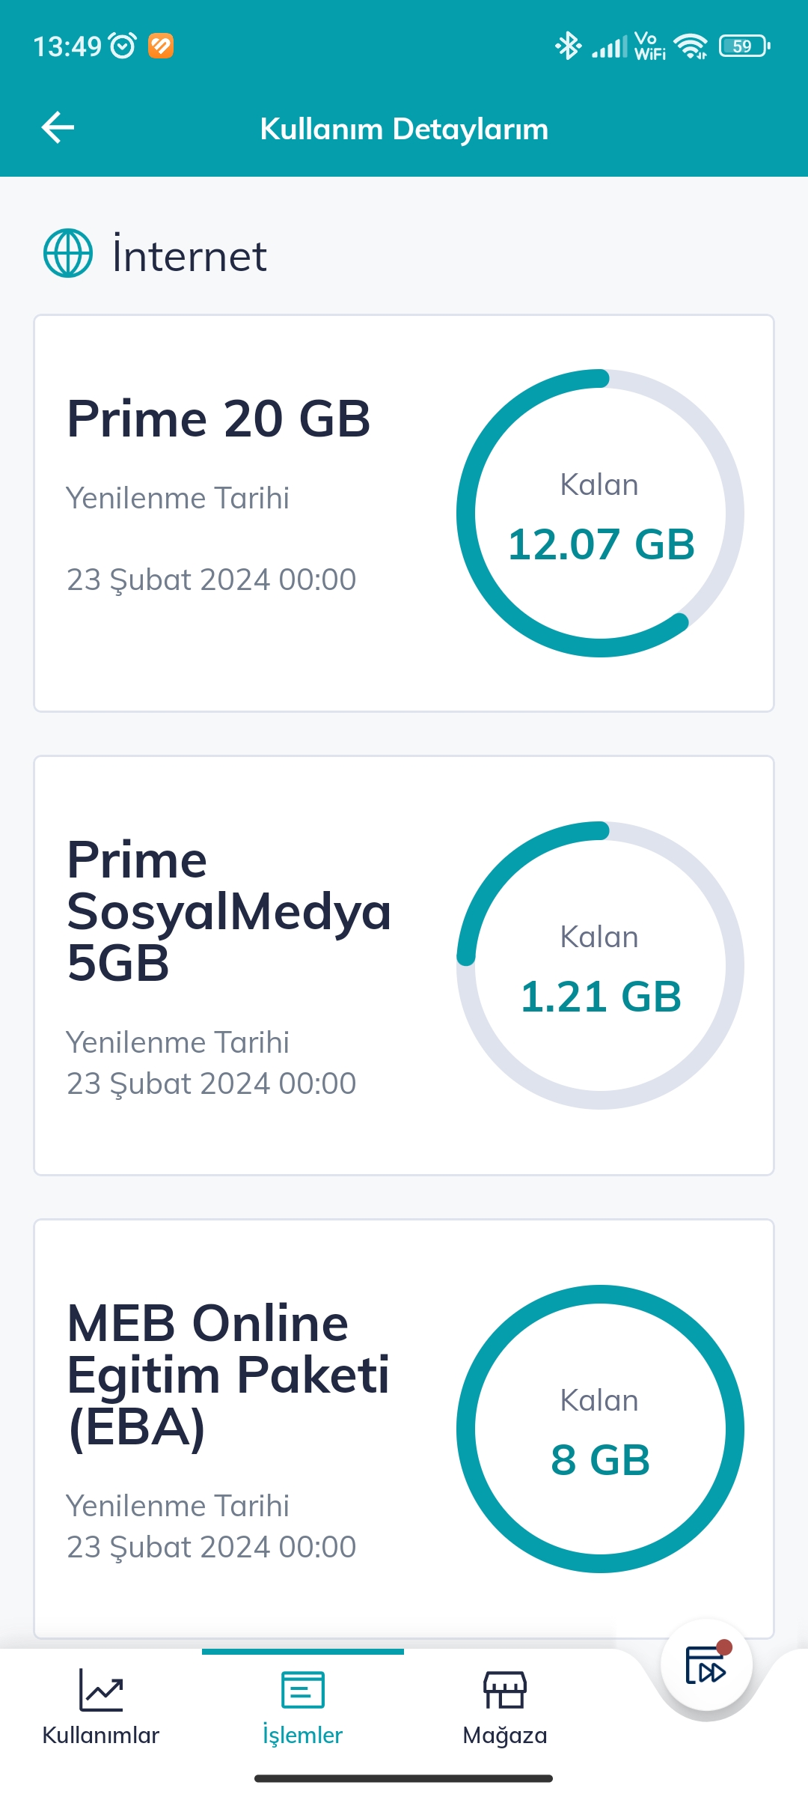The width and height of the screenshot is (808, 1797).
Task: Switch to the Mağaza tab
Action: tap(505, 1702)
